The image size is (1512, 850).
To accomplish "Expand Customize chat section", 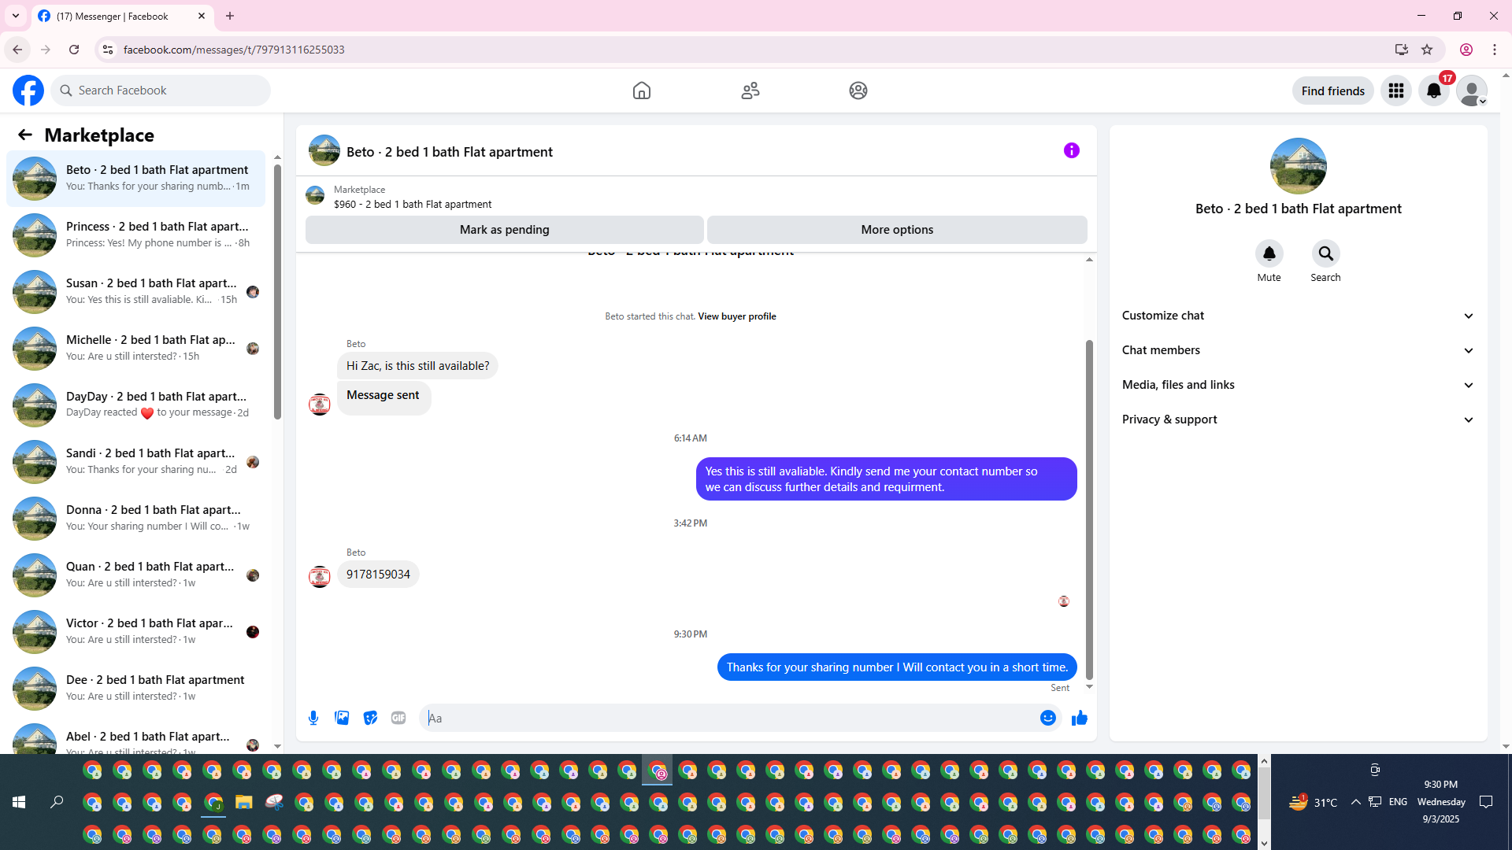I will click(x=1298, y=316).
